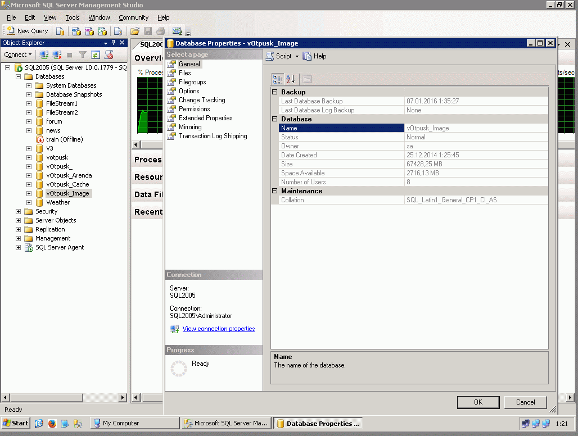The width and height of the screenshot is (578, 436).
Task: Open the Script dropdown arrow
Action: pos(297,56)
